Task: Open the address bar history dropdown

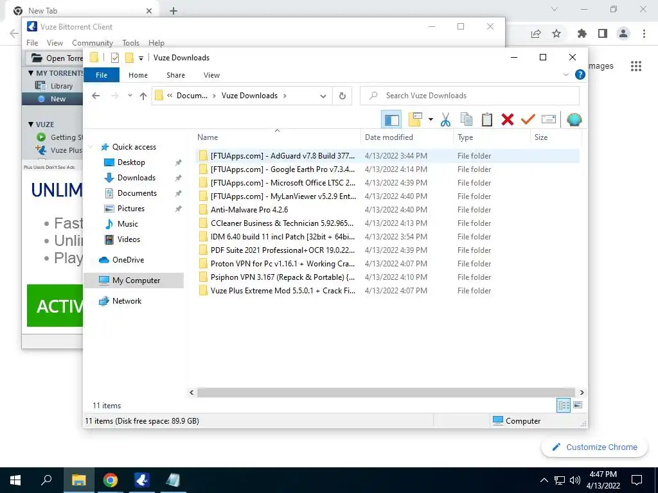Action: pos(323,96)
